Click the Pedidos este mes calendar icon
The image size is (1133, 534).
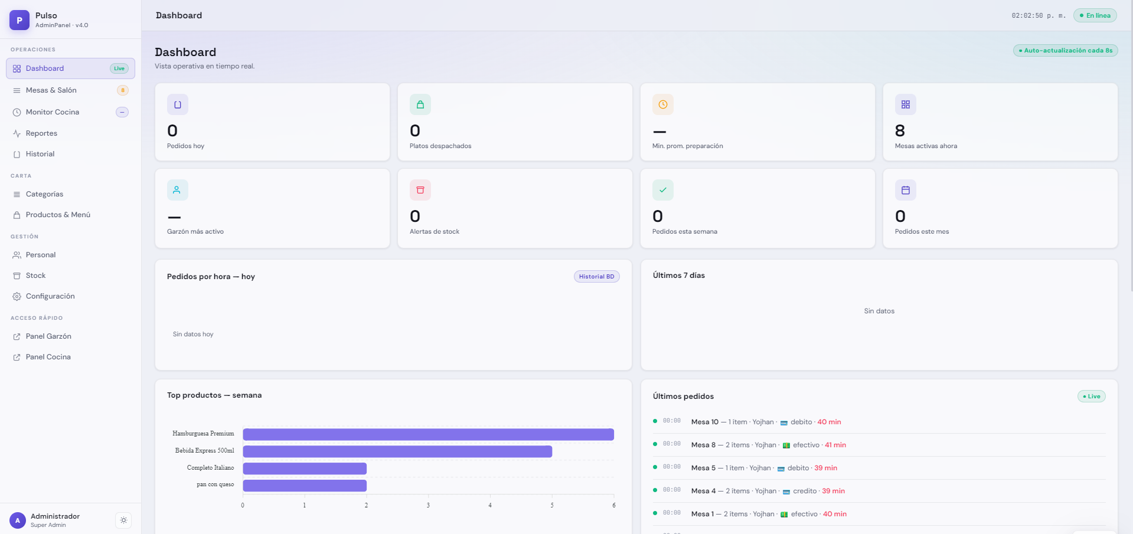[x=906, y=190]
